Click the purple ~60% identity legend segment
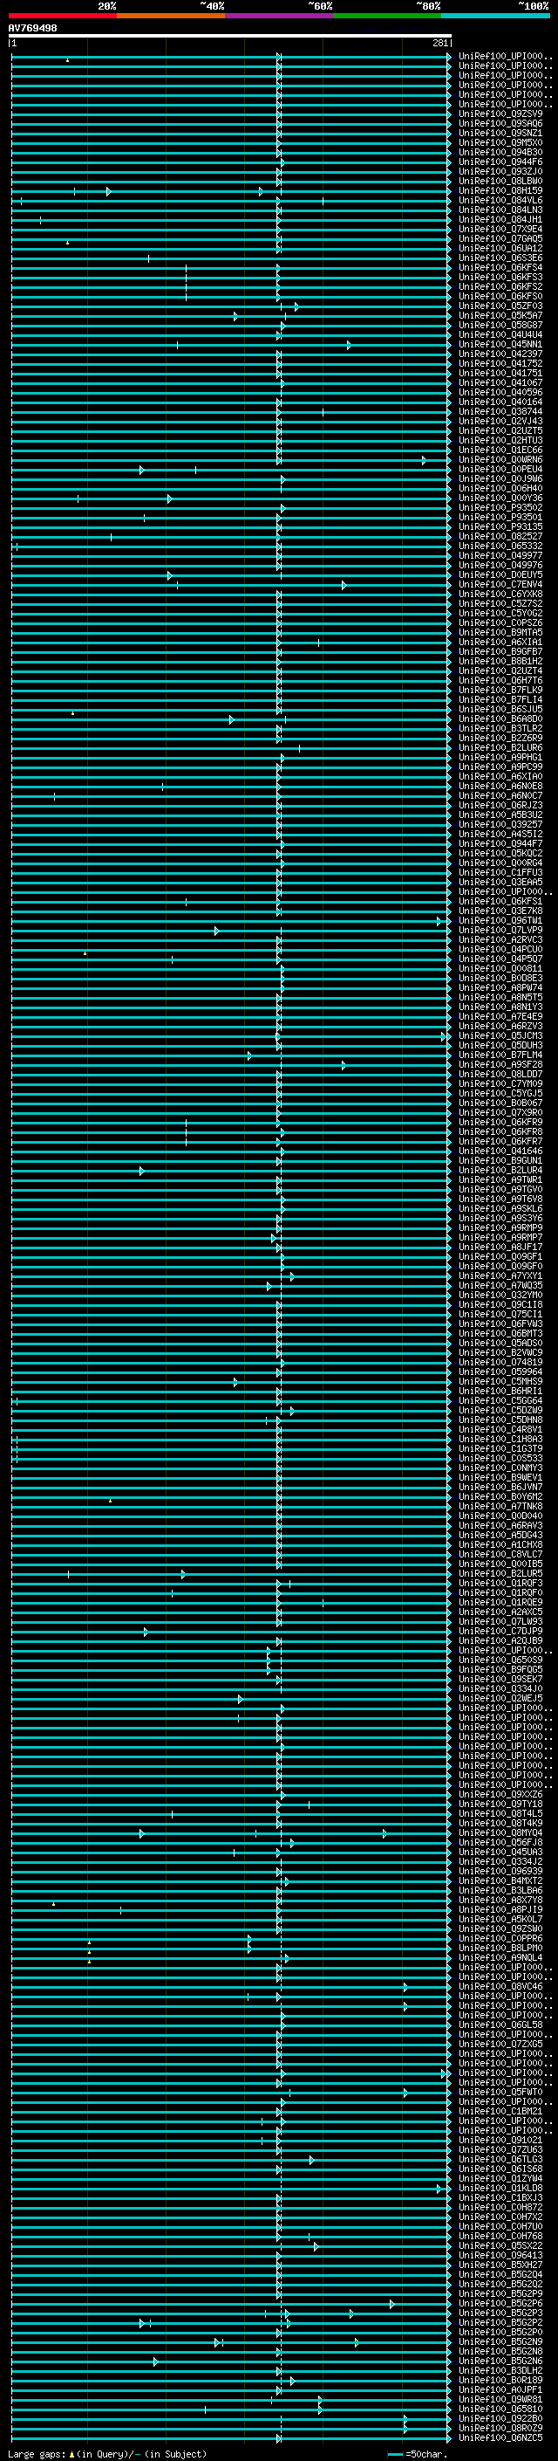Viewport: 558px width, 2461px height. pos(278,16)
